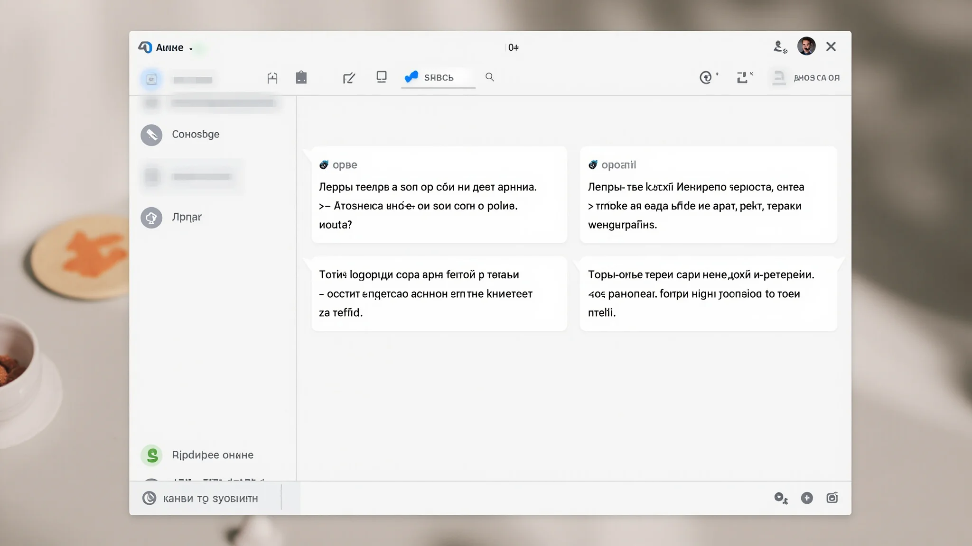
Task: Click the sender icon next to opoaнil
Action: coord(593,165)
